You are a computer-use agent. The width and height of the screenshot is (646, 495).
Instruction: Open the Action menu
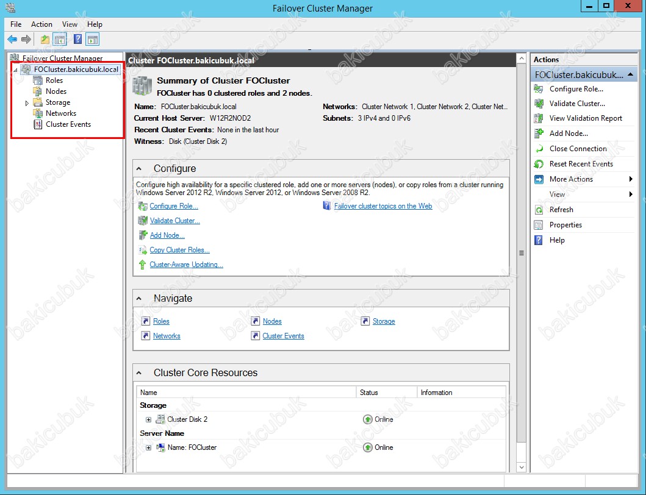41,24
